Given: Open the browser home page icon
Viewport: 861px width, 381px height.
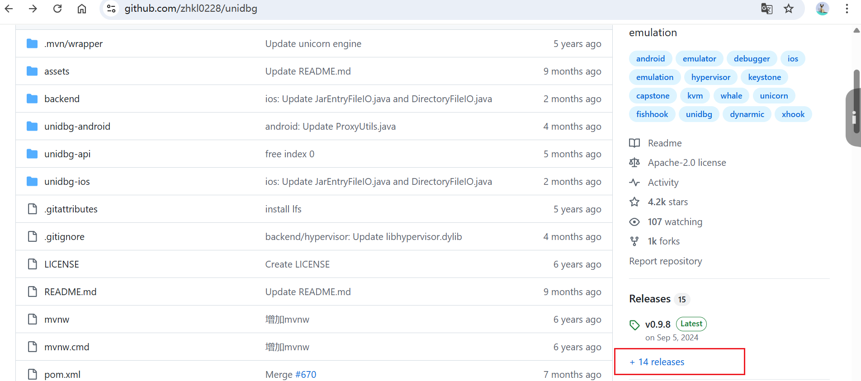Looking at the screenshot, I should point(82,9).
